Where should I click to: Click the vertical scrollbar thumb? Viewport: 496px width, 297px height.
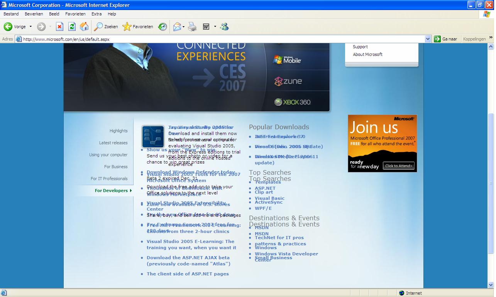(x=491, y=184)
